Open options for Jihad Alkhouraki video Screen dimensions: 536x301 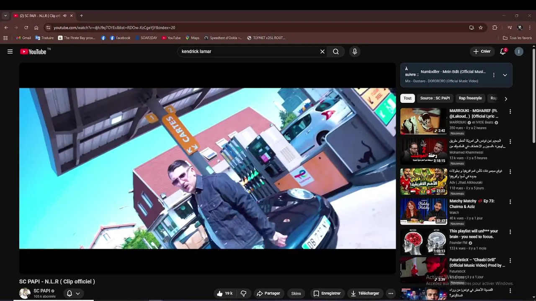point(510,172)
